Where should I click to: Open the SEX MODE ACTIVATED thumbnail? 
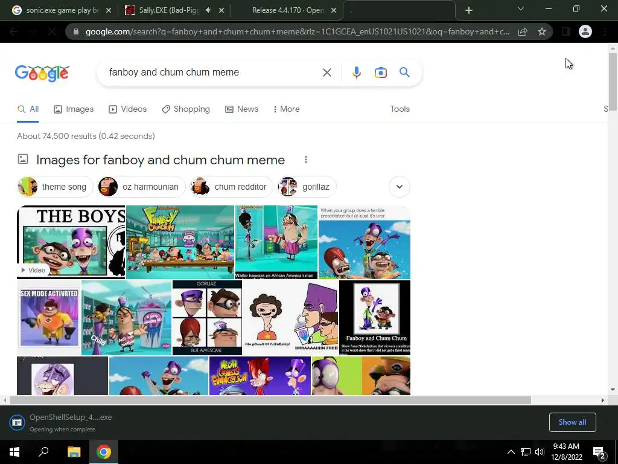[x=49, y=318]
